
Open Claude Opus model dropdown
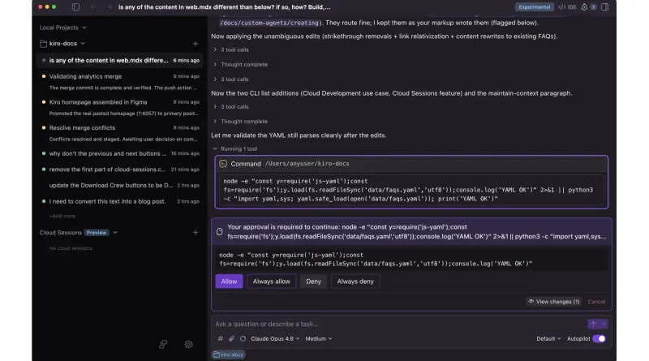point(275,338)
